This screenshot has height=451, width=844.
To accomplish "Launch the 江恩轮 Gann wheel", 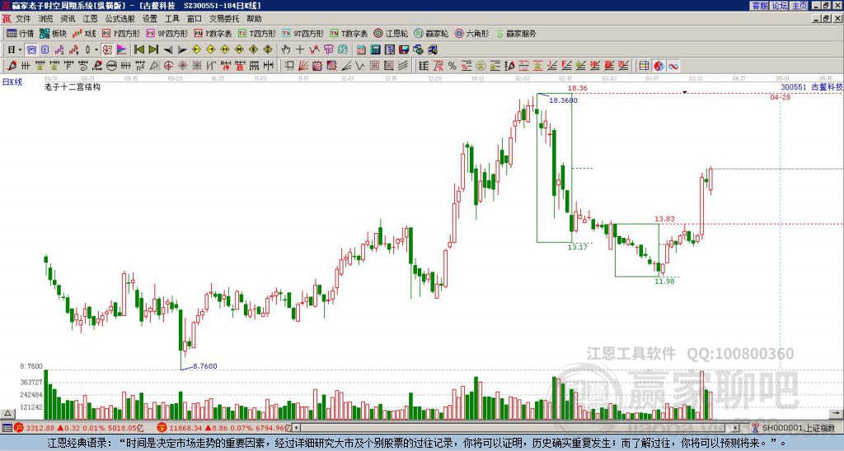I will 391,33.
